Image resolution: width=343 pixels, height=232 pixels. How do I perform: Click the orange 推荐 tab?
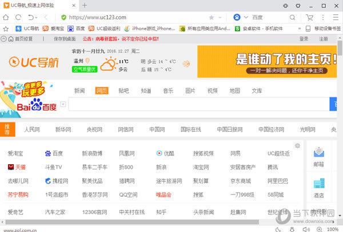[7, 129]
